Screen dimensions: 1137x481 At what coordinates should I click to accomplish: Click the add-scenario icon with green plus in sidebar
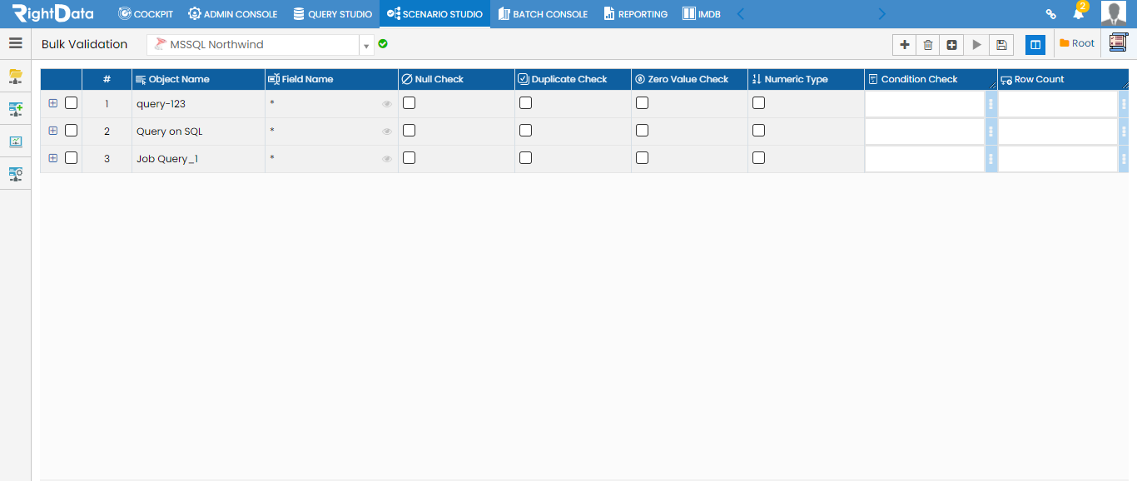coord(15,109)
